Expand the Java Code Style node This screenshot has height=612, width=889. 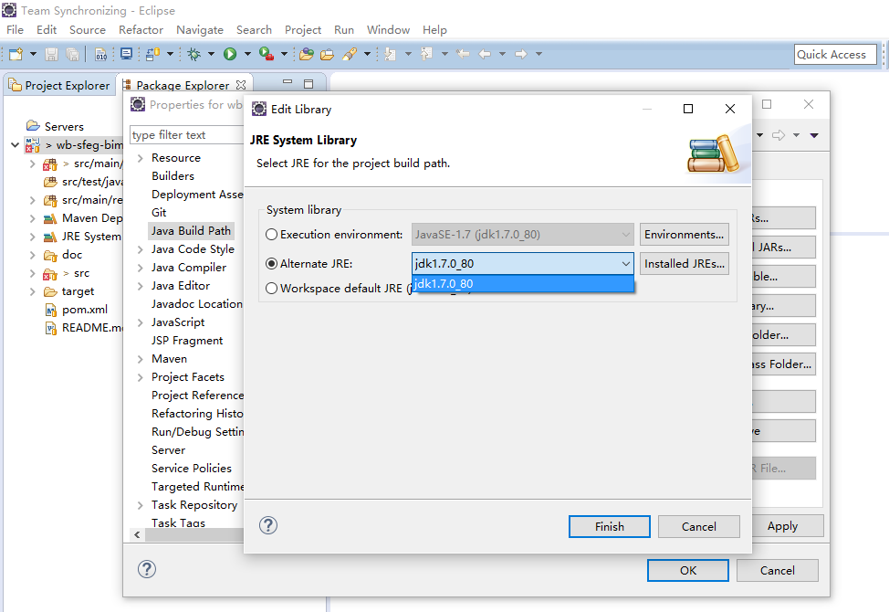pos(140,249)
